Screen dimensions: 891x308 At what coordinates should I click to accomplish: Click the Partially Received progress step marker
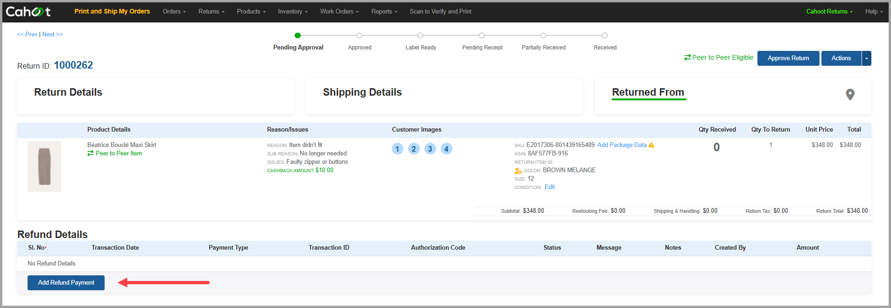[543, 35]
